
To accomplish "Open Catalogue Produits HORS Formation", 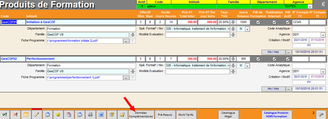I will 276,115.
